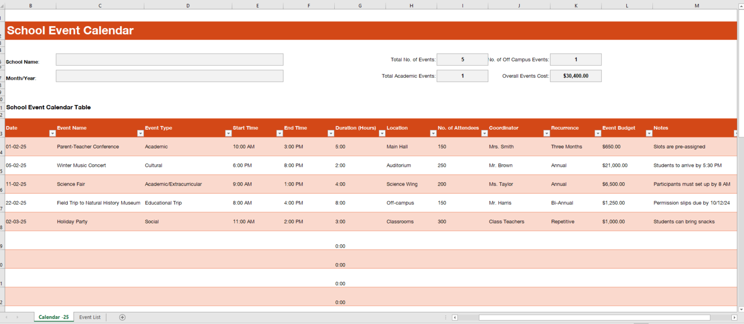Viewport: 744px width, 324px height.
Task: Click the New Sheet plus icon
Action: [x=122, y=317]
